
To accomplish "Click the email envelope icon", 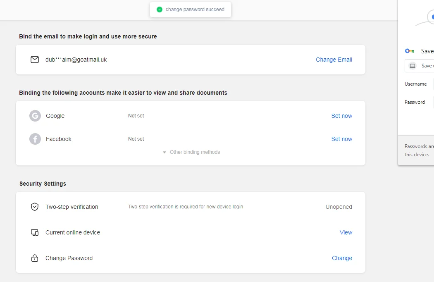I will [35, 60].
